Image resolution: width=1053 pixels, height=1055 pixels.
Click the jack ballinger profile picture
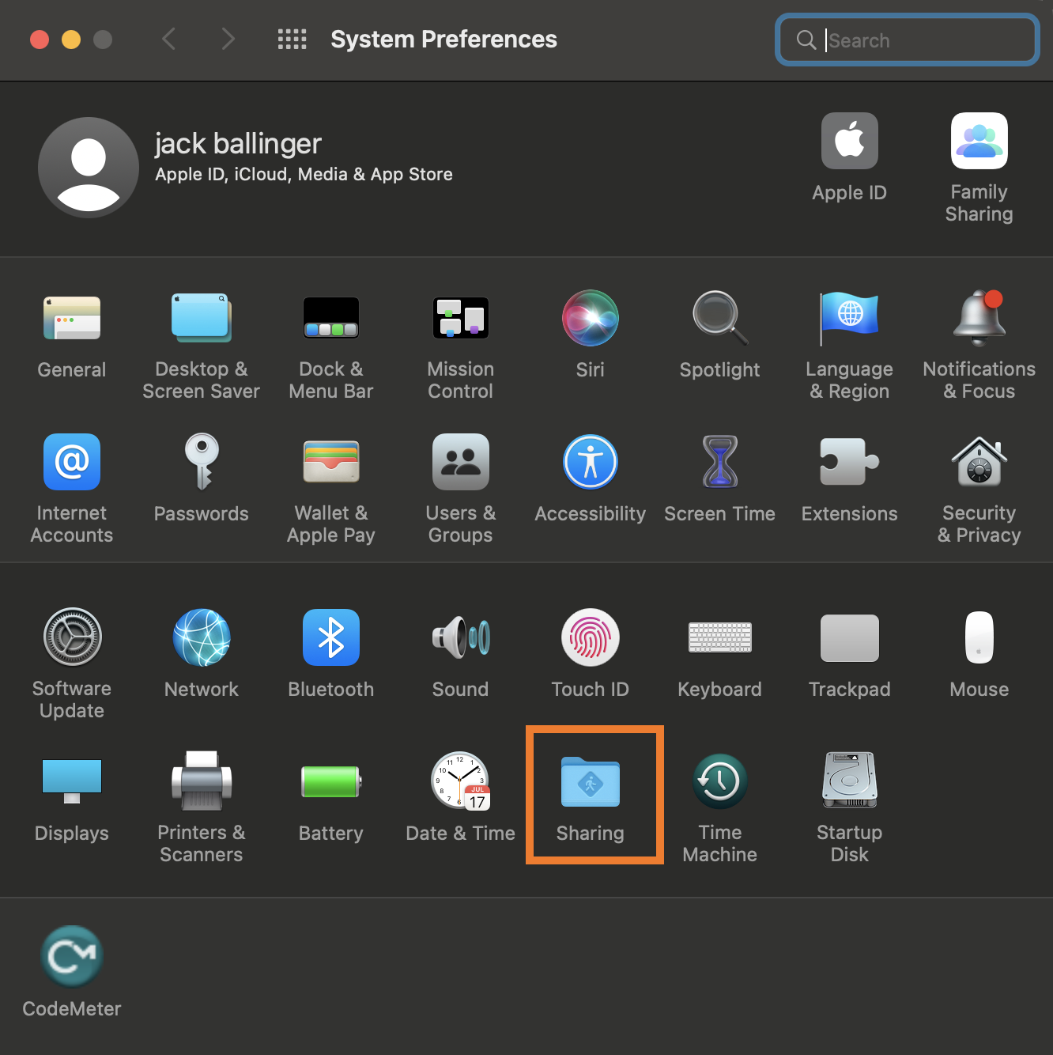89,168
